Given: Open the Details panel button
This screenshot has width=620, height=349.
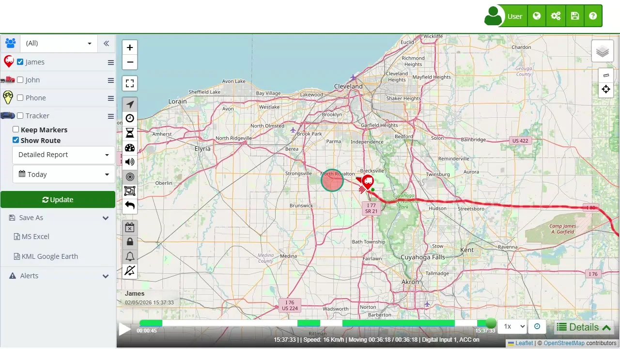Looking at the screenshot, I should [584, 327].
